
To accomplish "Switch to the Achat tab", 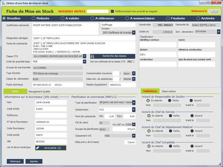I will [15, 91].
